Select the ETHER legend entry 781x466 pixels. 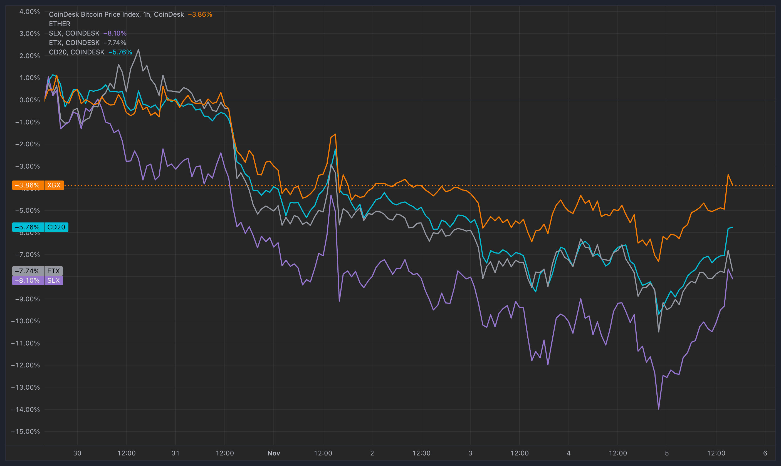tap(60, 24)
